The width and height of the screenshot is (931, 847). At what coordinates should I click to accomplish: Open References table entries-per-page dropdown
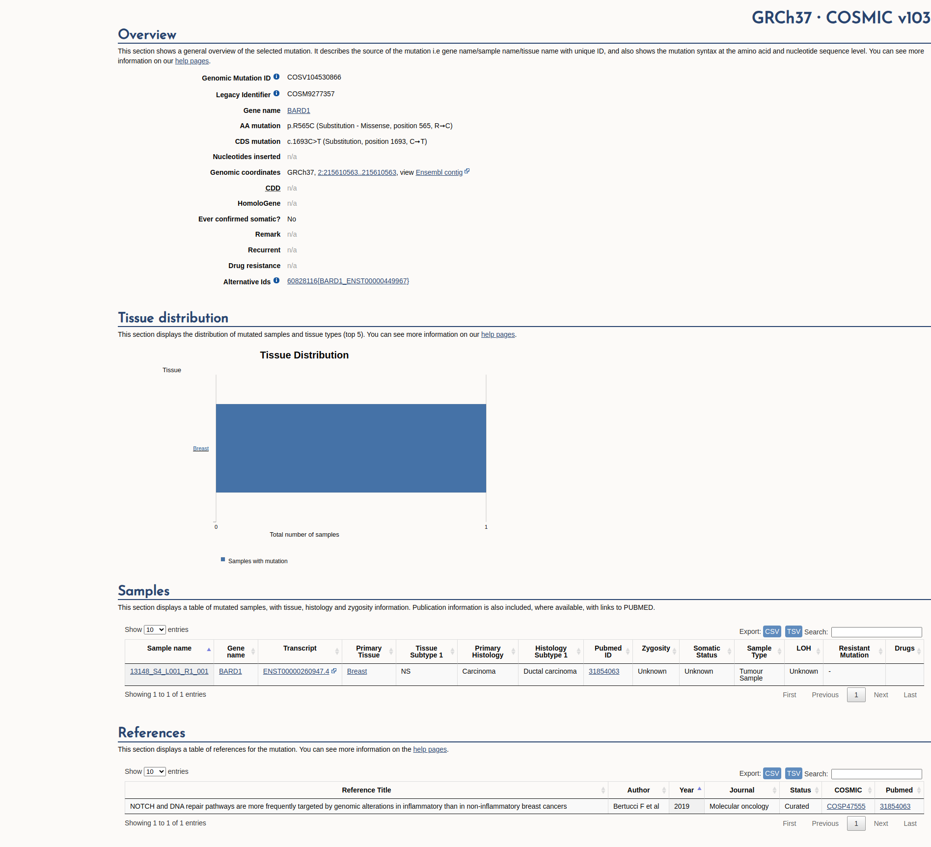point(155,771)
